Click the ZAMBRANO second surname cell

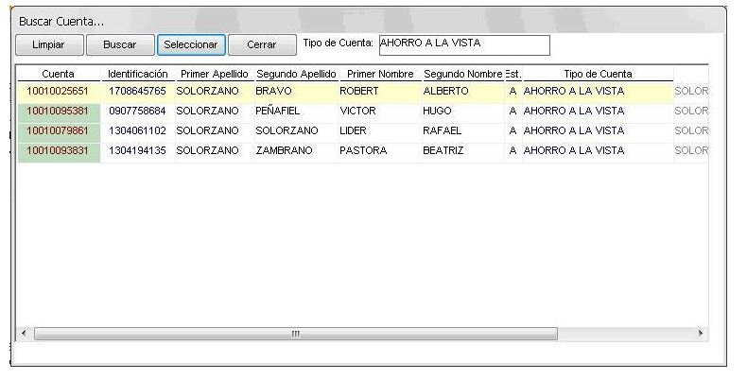(x=296, y=151)
